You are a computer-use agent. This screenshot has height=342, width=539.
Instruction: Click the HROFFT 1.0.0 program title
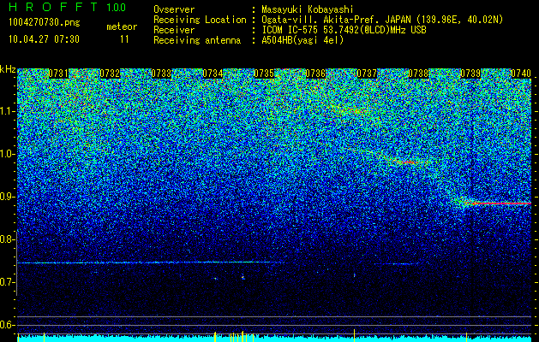pyautogui.click(x=67, y=7)
